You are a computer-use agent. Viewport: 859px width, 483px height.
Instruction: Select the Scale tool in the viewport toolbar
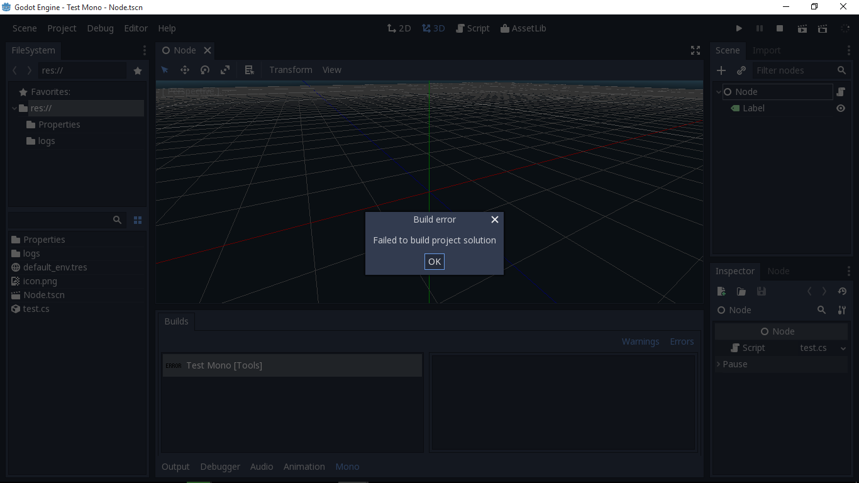225,70
